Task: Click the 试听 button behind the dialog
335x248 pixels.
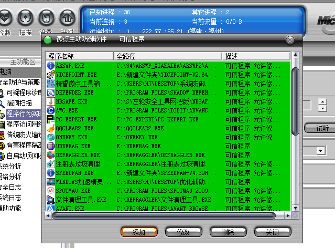Action: point(320,128)
